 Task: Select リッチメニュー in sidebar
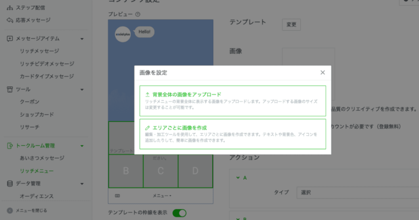coord(37,171)
